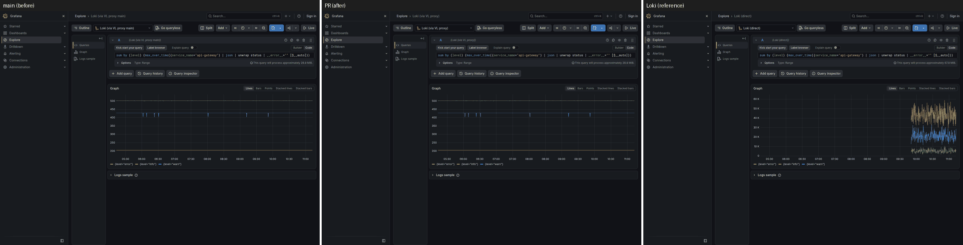The image size is (963, 245).
Task: Open refresh interval dropdown arrow in Loki (reference) toolbar
Action: (x=924, y=28)
